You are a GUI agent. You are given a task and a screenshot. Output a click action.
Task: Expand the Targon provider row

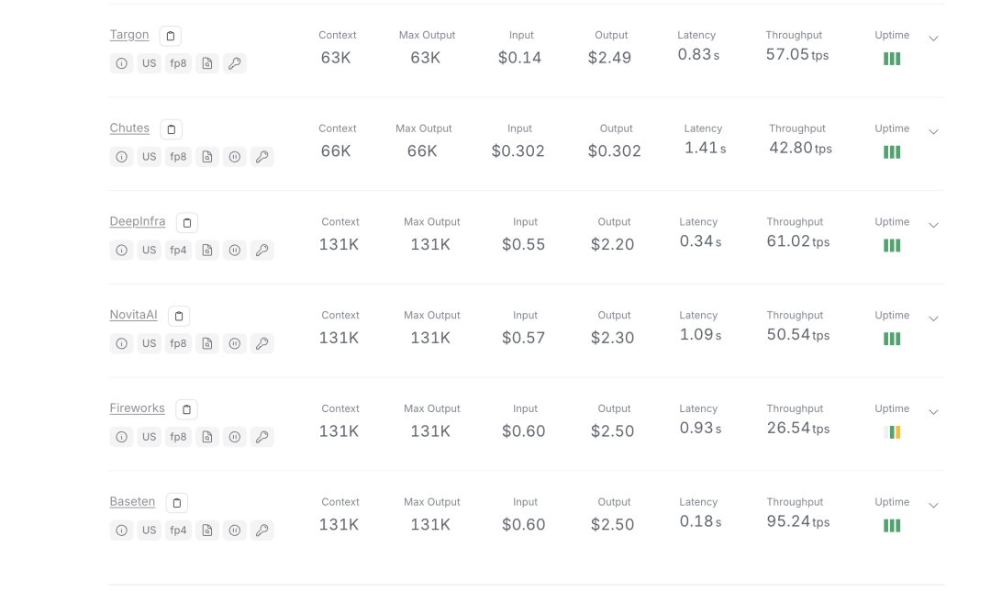933,39
